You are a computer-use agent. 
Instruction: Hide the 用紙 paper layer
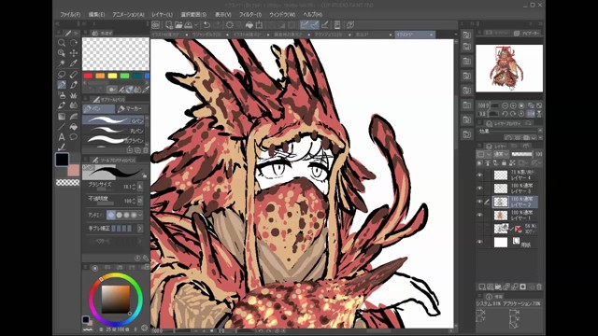[479, 242]
